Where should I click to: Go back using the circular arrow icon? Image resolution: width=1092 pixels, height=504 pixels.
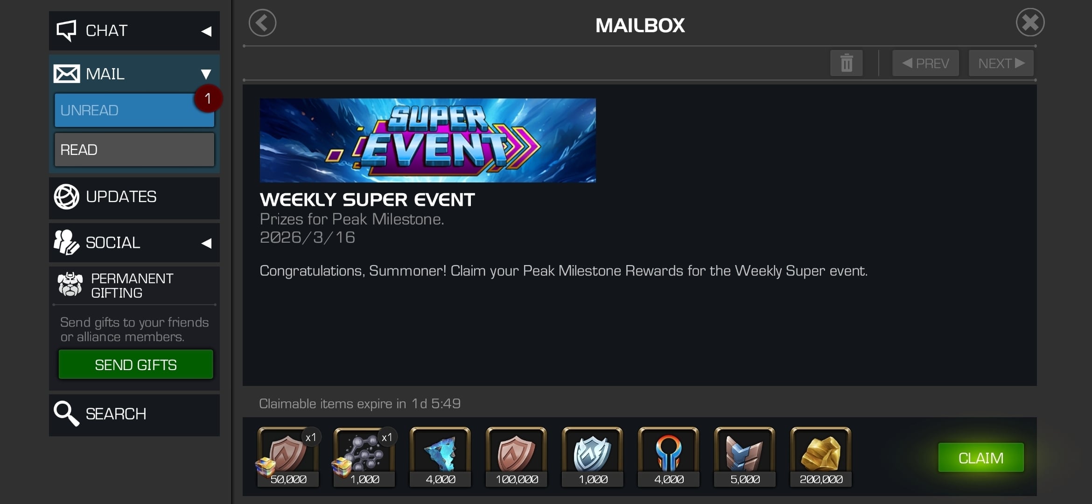[262, 23]
